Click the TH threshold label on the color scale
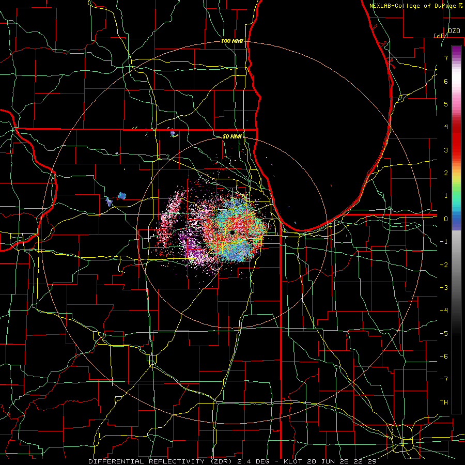 pyautogui.click(x=444, y=402)
